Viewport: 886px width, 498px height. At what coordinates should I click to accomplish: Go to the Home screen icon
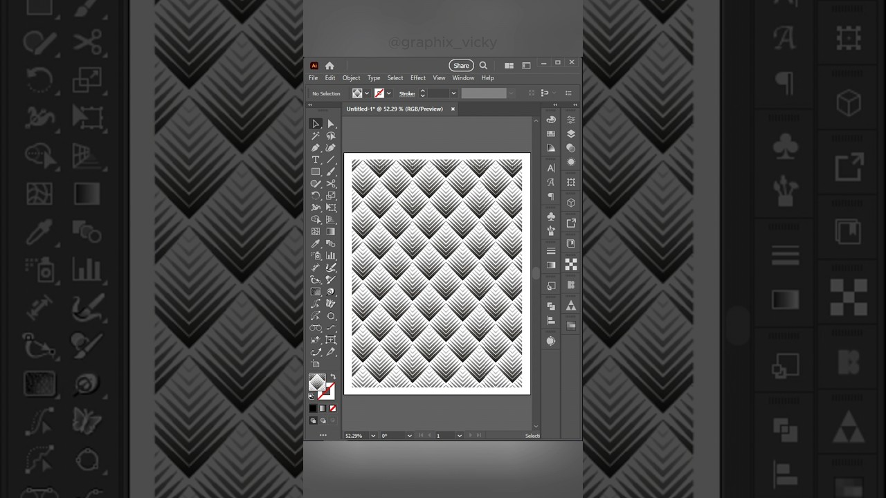point(329,66)
